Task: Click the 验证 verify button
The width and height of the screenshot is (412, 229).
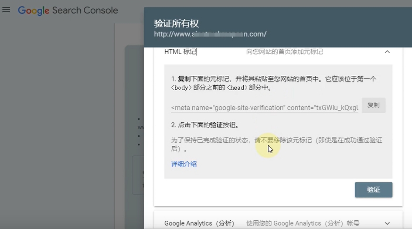Action: [x=373, y=190]
